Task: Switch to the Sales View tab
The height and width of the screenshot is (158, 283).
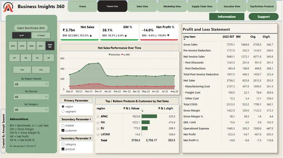Action: coord(142,7)
